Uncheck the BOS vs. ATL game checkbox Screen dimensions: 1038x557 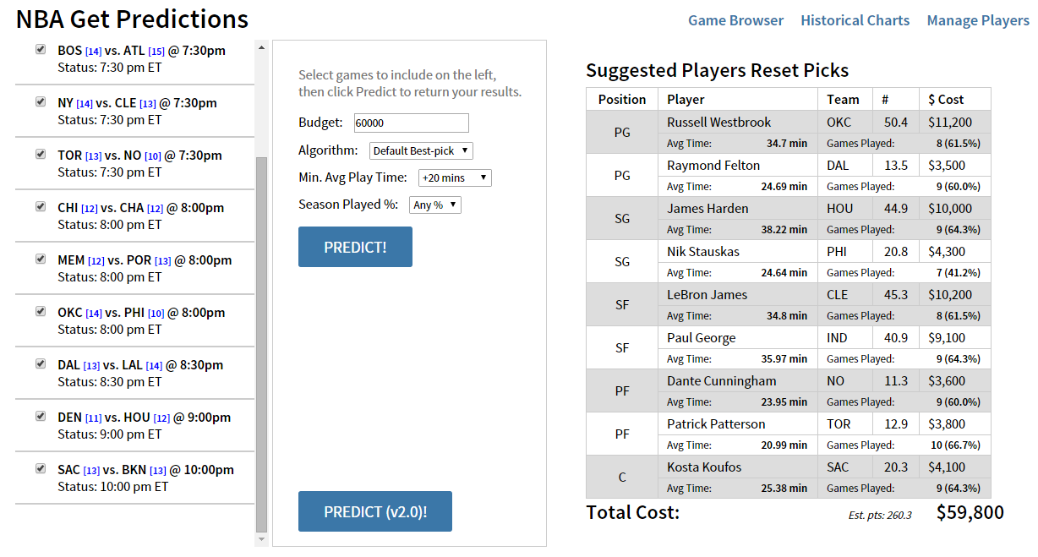[40, 50]
